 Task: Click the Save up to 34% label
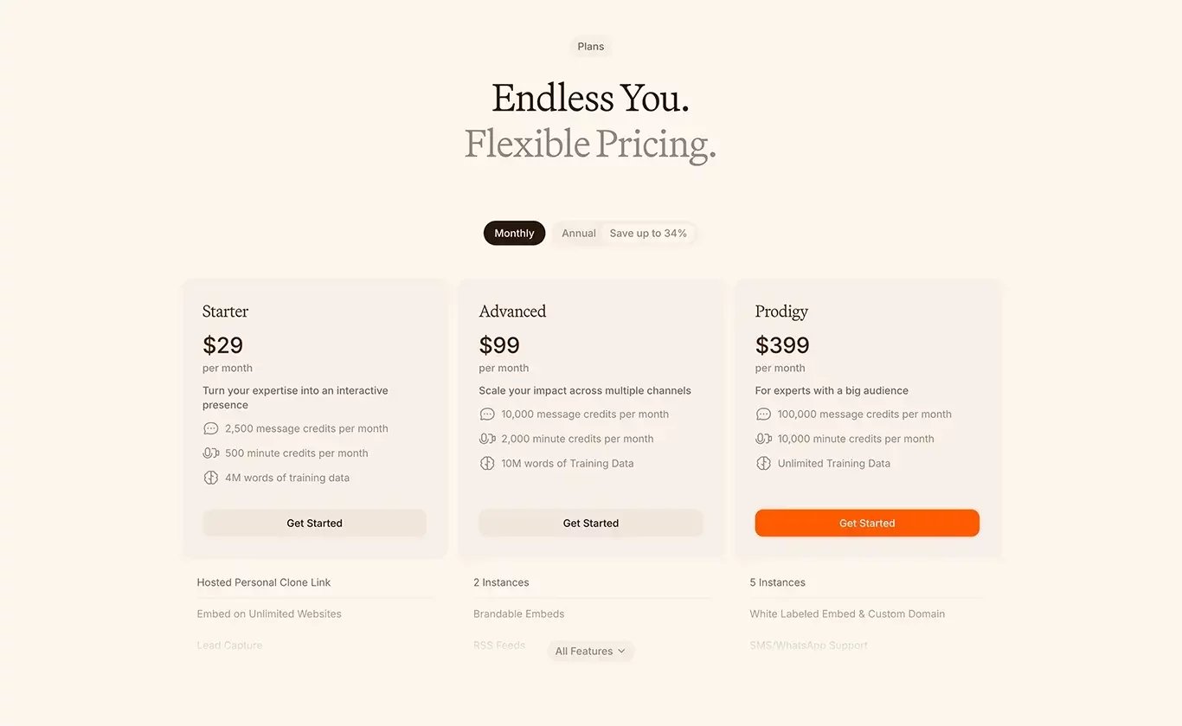click(648, 233)
